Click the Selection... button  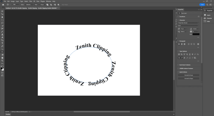(29, 5)
